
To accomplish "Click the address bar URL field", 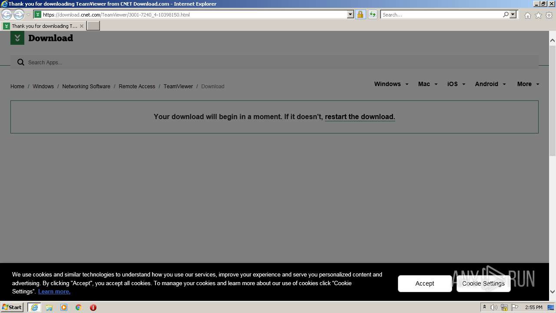I will coord(195,14).
